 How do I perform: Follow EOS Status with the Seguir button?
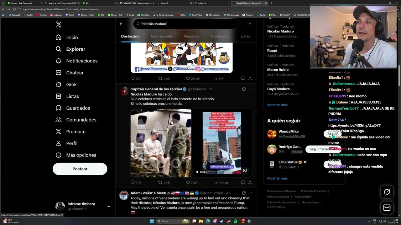coord(332,164)
